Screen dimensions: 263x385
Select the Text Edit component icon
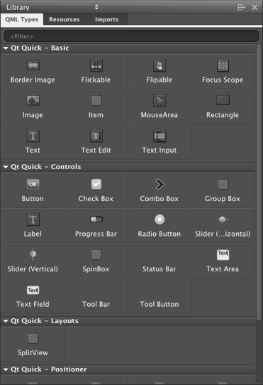[96, 136]
